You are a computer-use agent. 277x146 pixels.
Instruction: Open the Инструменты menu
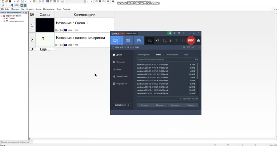click(49, 9)
